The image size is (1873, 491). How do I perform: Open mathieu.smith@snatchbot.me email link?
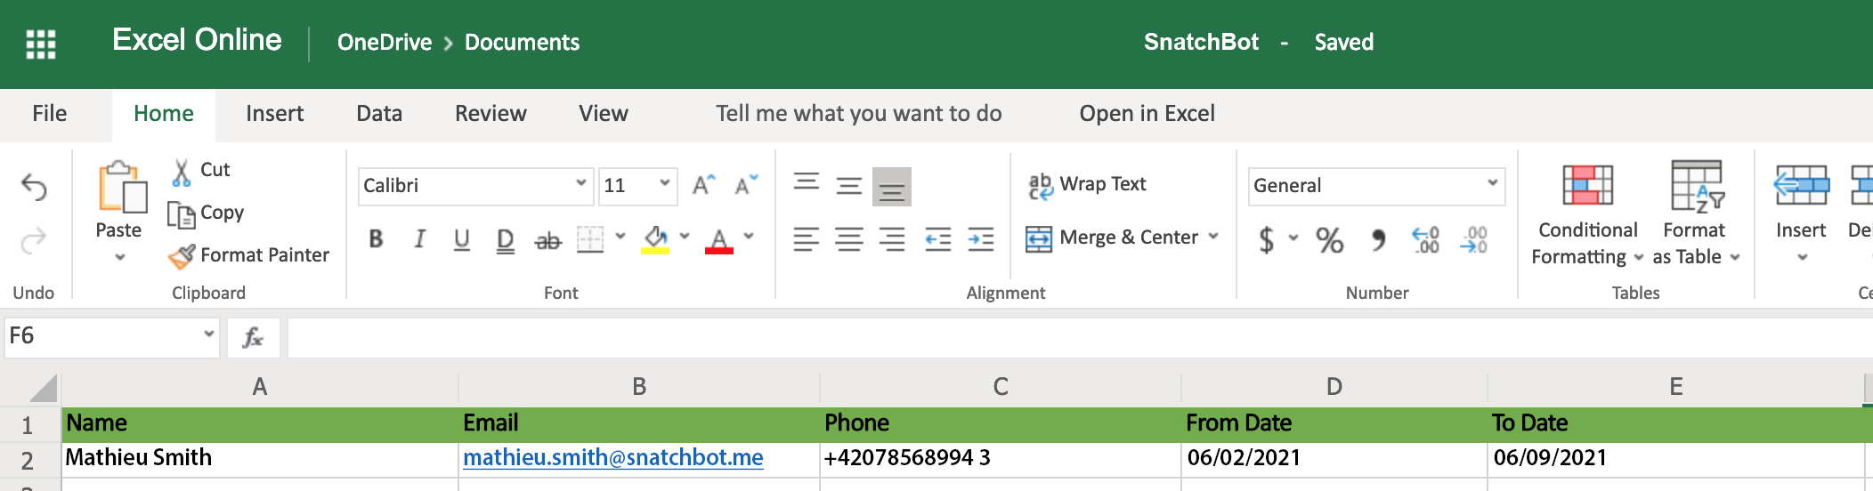(x=613, y=458)
